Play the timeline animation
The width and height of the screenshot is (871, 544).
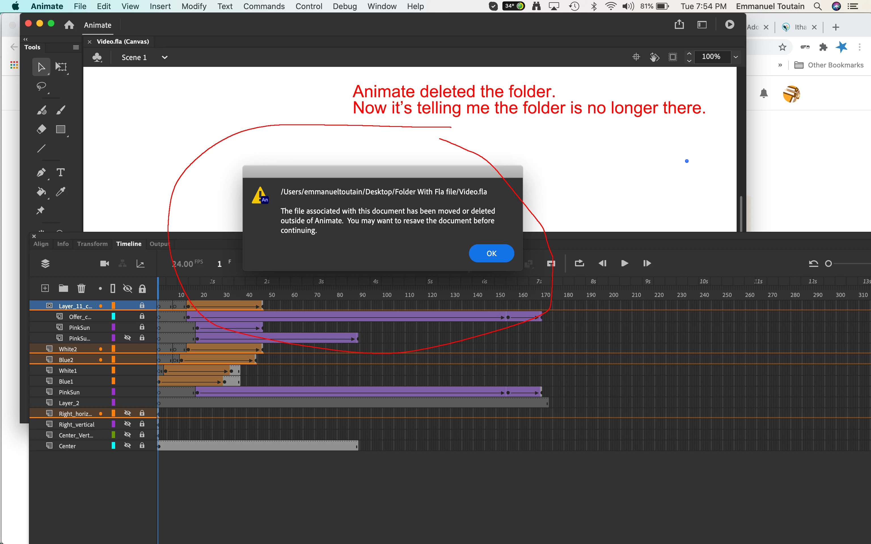624,263
